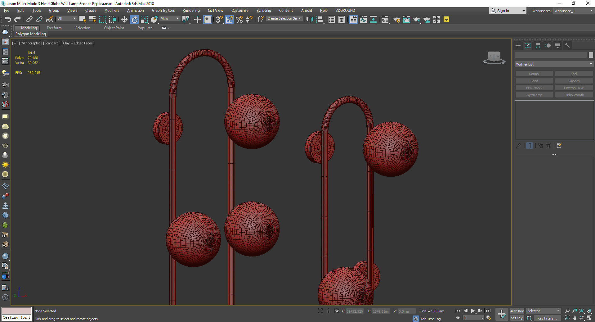The image size is (595, 322).
Task: Activate Select and Rotate tool
Action: click(x=134, y=20)
